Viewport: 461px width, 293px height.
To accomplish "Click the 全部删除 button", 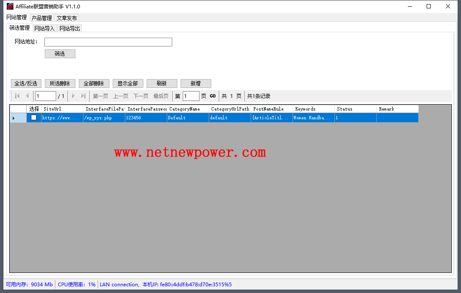I will pyautogui.click(x=94, y=84).
